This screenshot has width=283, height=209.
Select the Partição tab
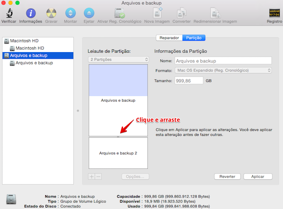click(x=194, y=38)
